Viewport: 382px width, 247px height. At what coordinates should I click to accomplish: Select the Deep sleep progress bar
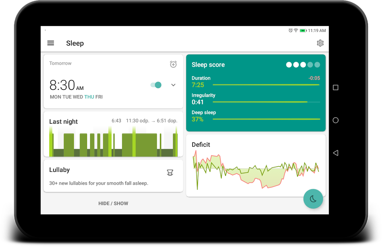tap(266, 119)
